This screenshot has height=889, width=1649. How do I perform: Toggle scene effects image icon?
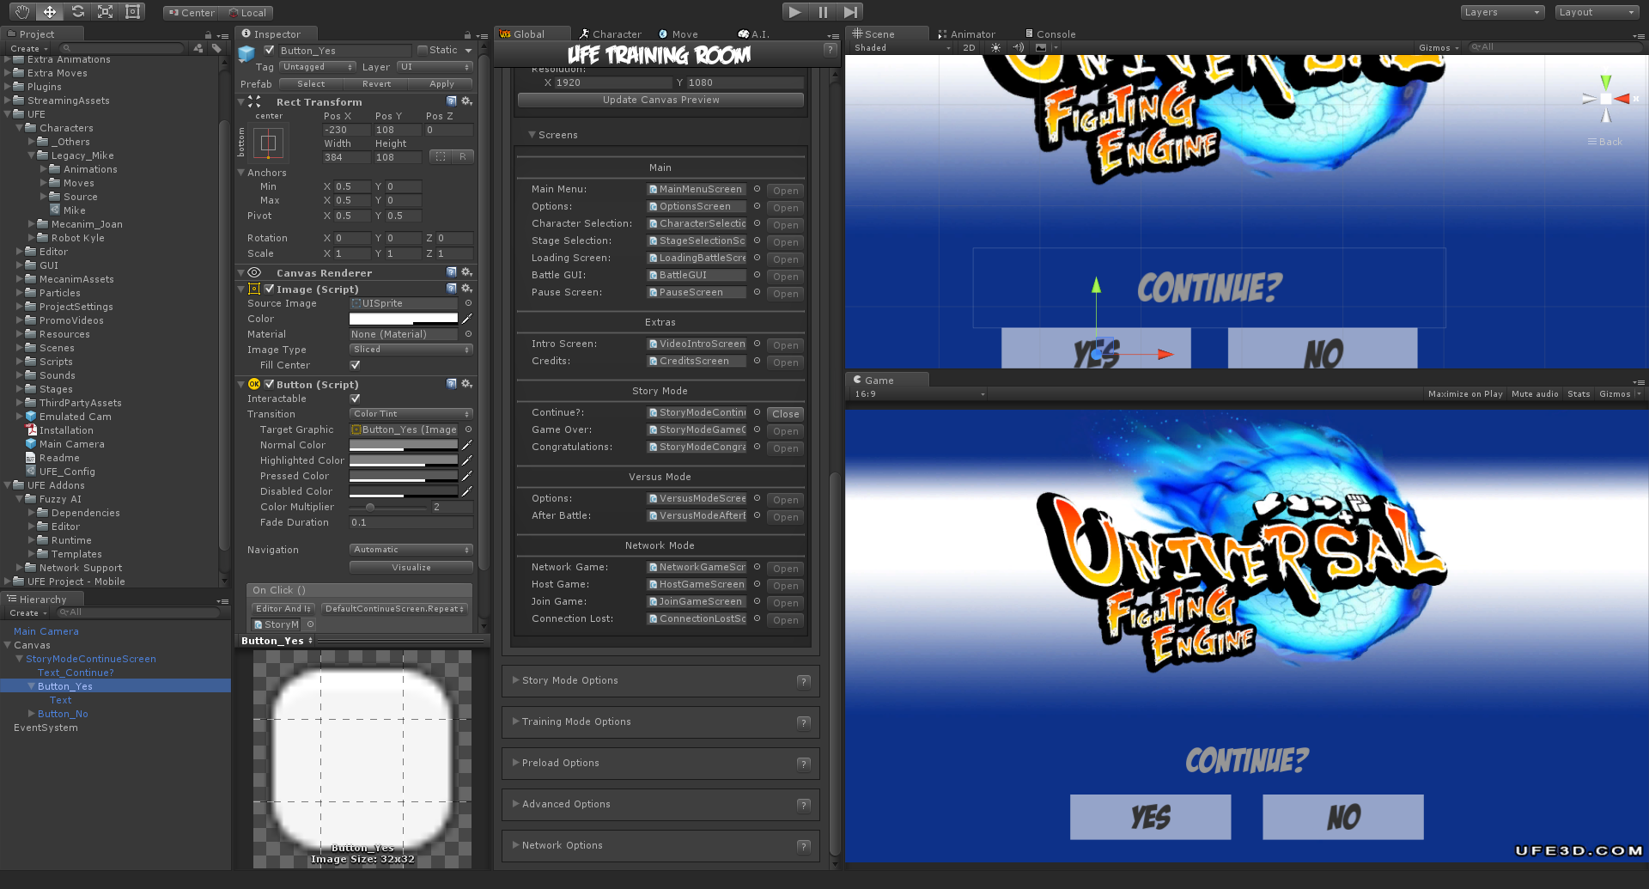(1041, 47)
